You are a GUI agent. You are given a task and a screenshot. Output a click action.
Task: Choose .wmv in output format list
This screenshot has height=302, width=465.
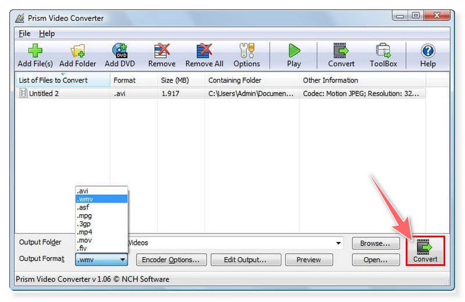pyautogui.click(x=102, y=199)
